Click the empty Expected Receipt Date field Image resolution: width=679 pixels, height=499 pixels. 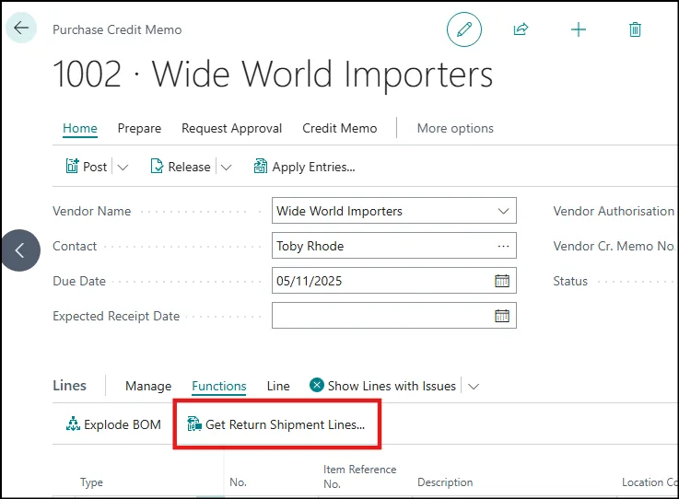394,316
